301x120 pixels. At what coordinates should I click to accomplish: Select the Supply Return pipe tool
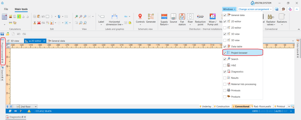[x=164, y=20]
